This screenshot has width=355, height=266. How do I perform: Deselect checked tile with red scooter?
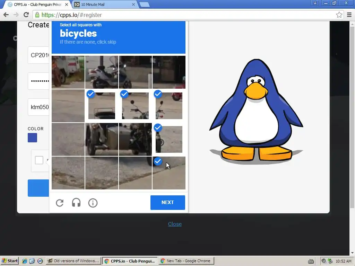tap(169, 106)
